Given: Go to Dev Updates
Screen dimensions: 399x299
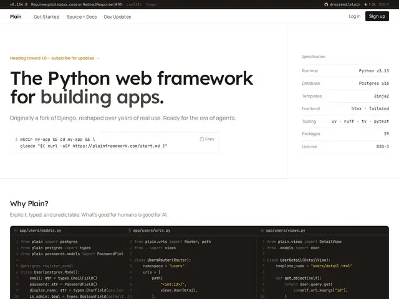Looking at the screenshot, I should (x=117, y=17).
